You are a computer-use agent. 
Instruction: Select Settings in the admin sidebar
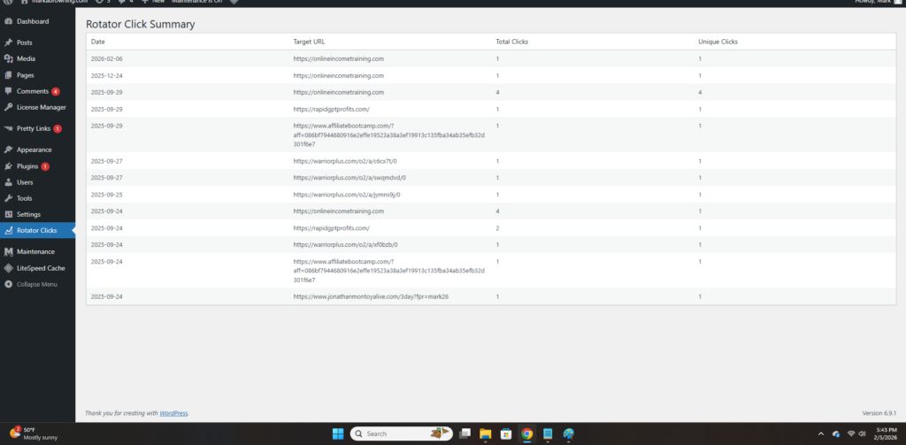tap(28, 214)
